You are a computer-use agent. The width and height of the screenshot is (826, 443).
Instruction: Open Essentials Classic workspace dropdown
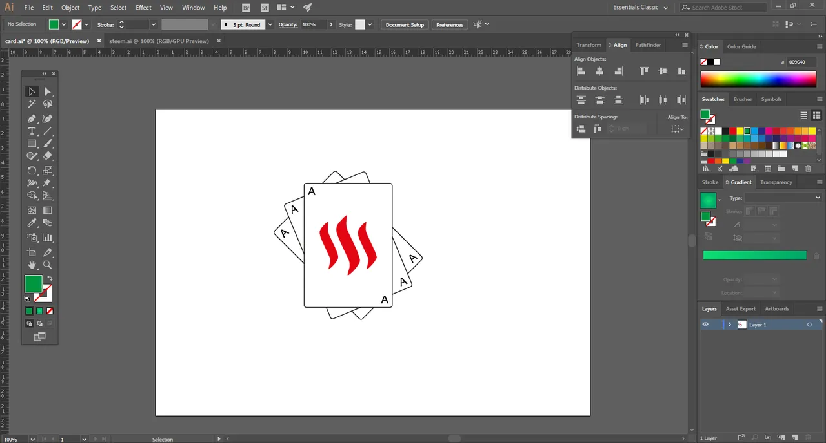640,7
